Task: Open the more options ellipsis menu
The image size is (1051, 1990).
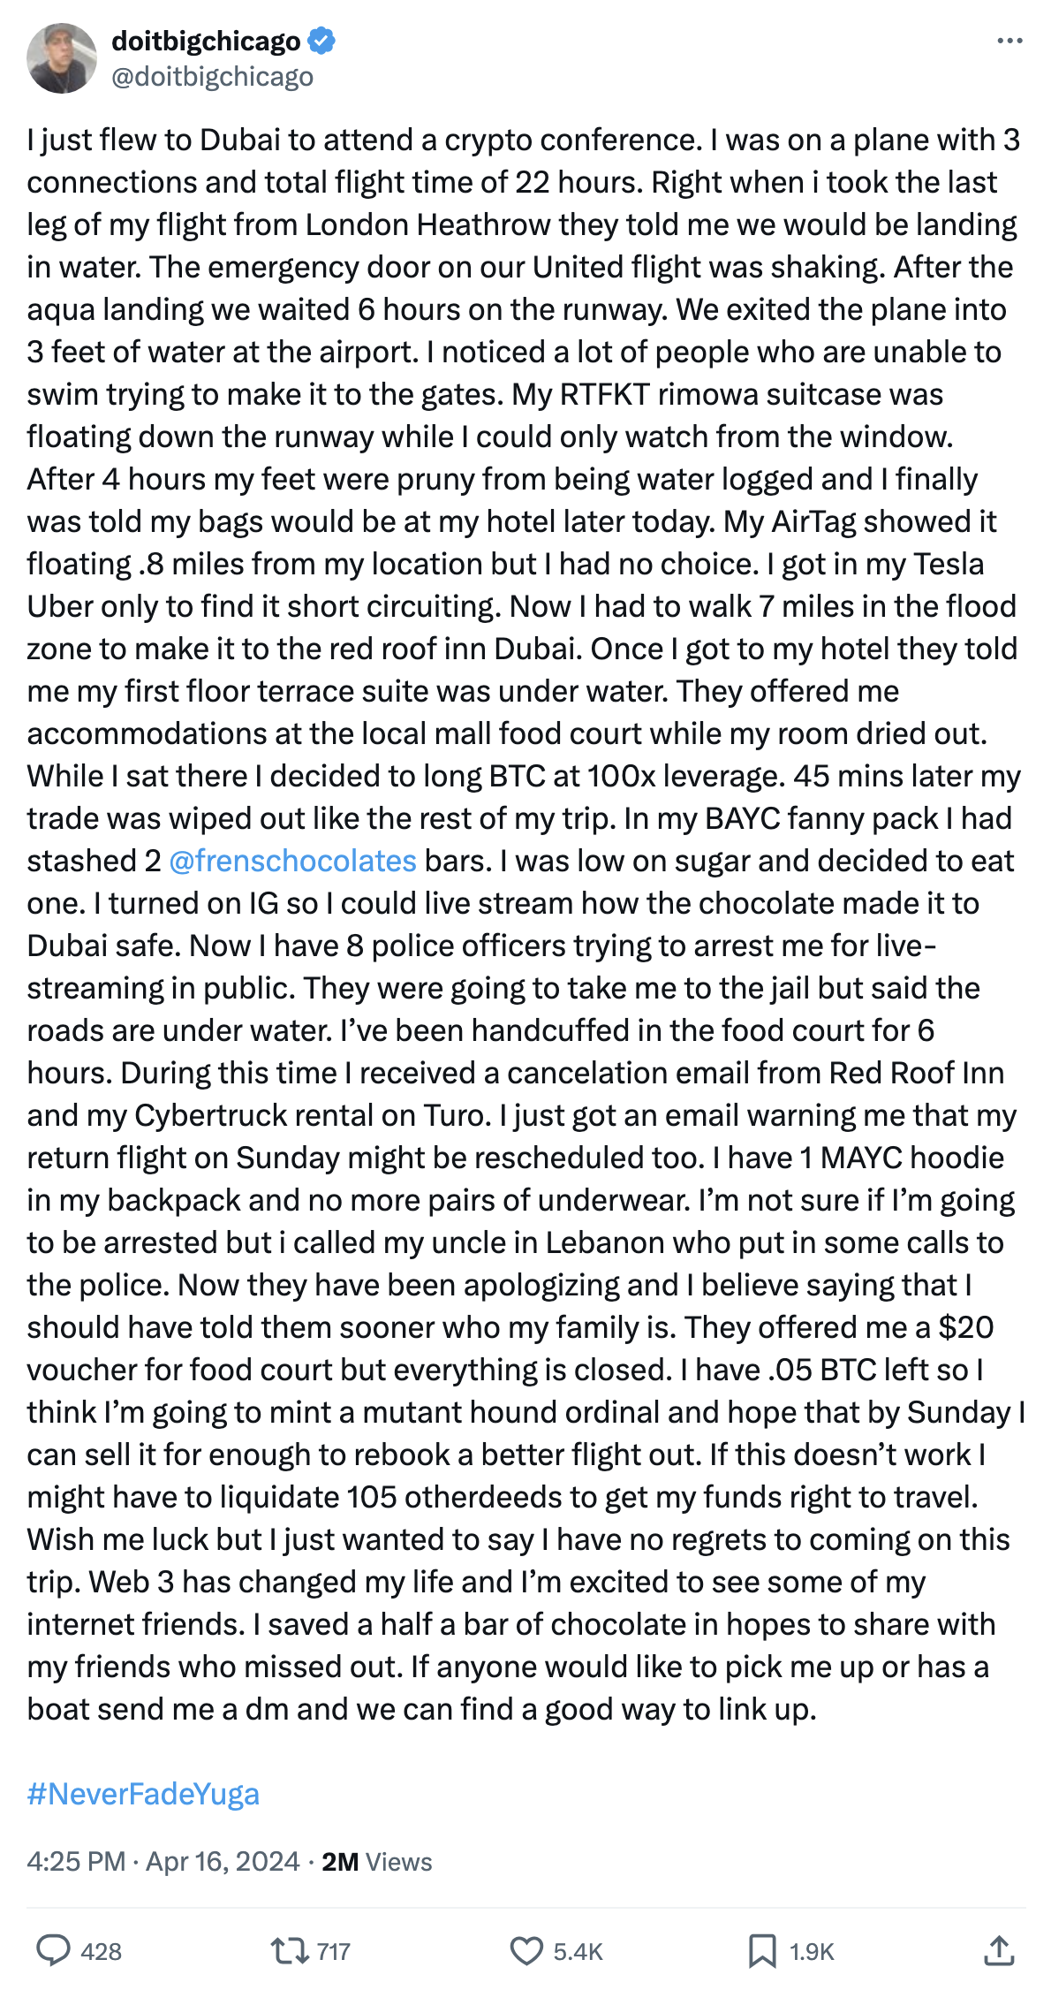Action: (x=1009, y=42)
